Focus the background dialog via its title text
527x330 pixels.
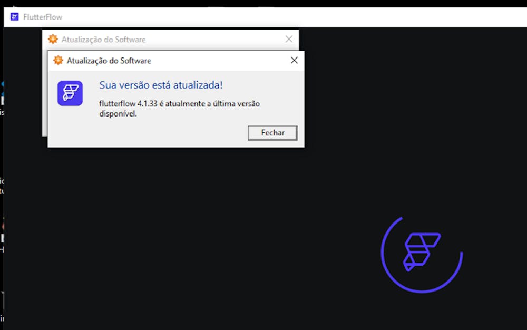[x=103, y=40]
